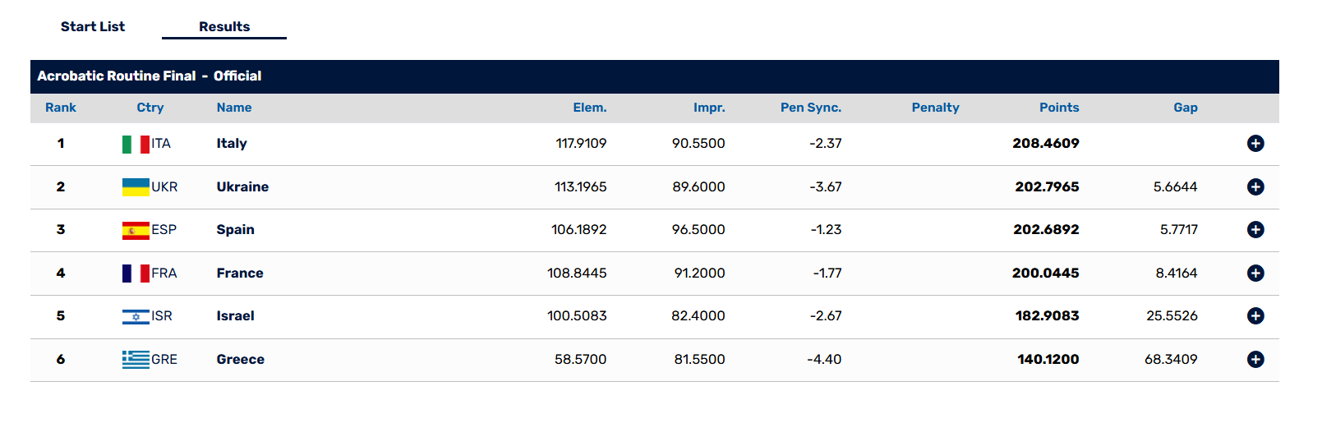Select the Results tab
This screenshot has height=423, width=1322.
coord(224,26)
